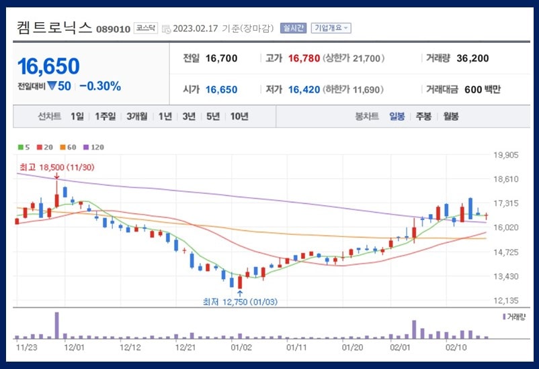The image size is (539, 369).
Task: Click the 02/10 date label on x-axis
Action: [456, 348]
